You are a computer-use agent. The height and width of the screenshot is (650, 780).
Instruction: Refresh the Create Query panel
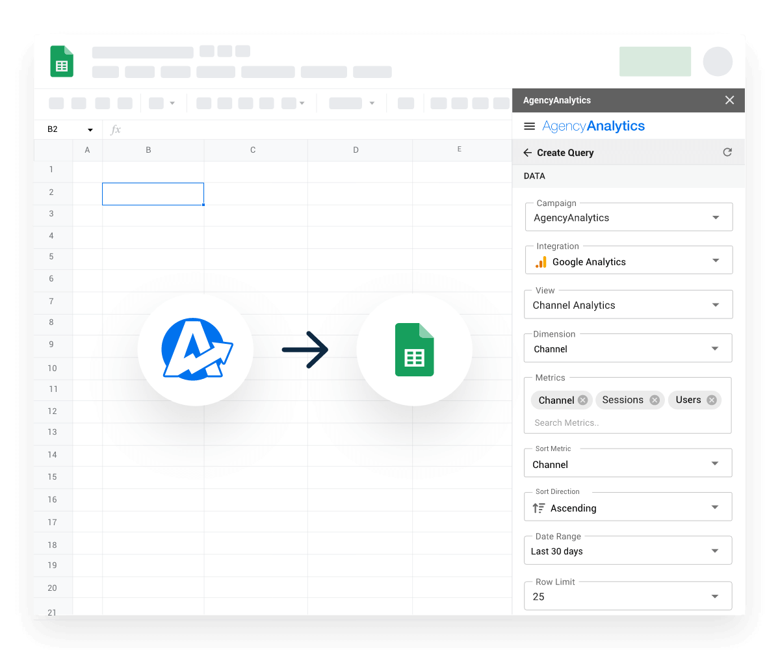coord(727,152)
